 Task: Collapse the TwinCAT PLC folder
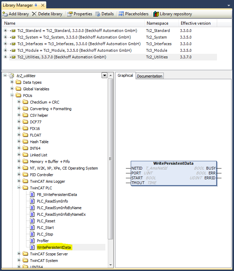coord(19,187)
